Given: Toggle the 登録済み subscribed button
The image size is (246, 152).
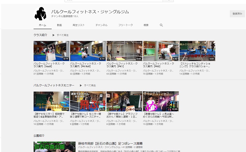Looking at the screenshot, I should (237, 14).
